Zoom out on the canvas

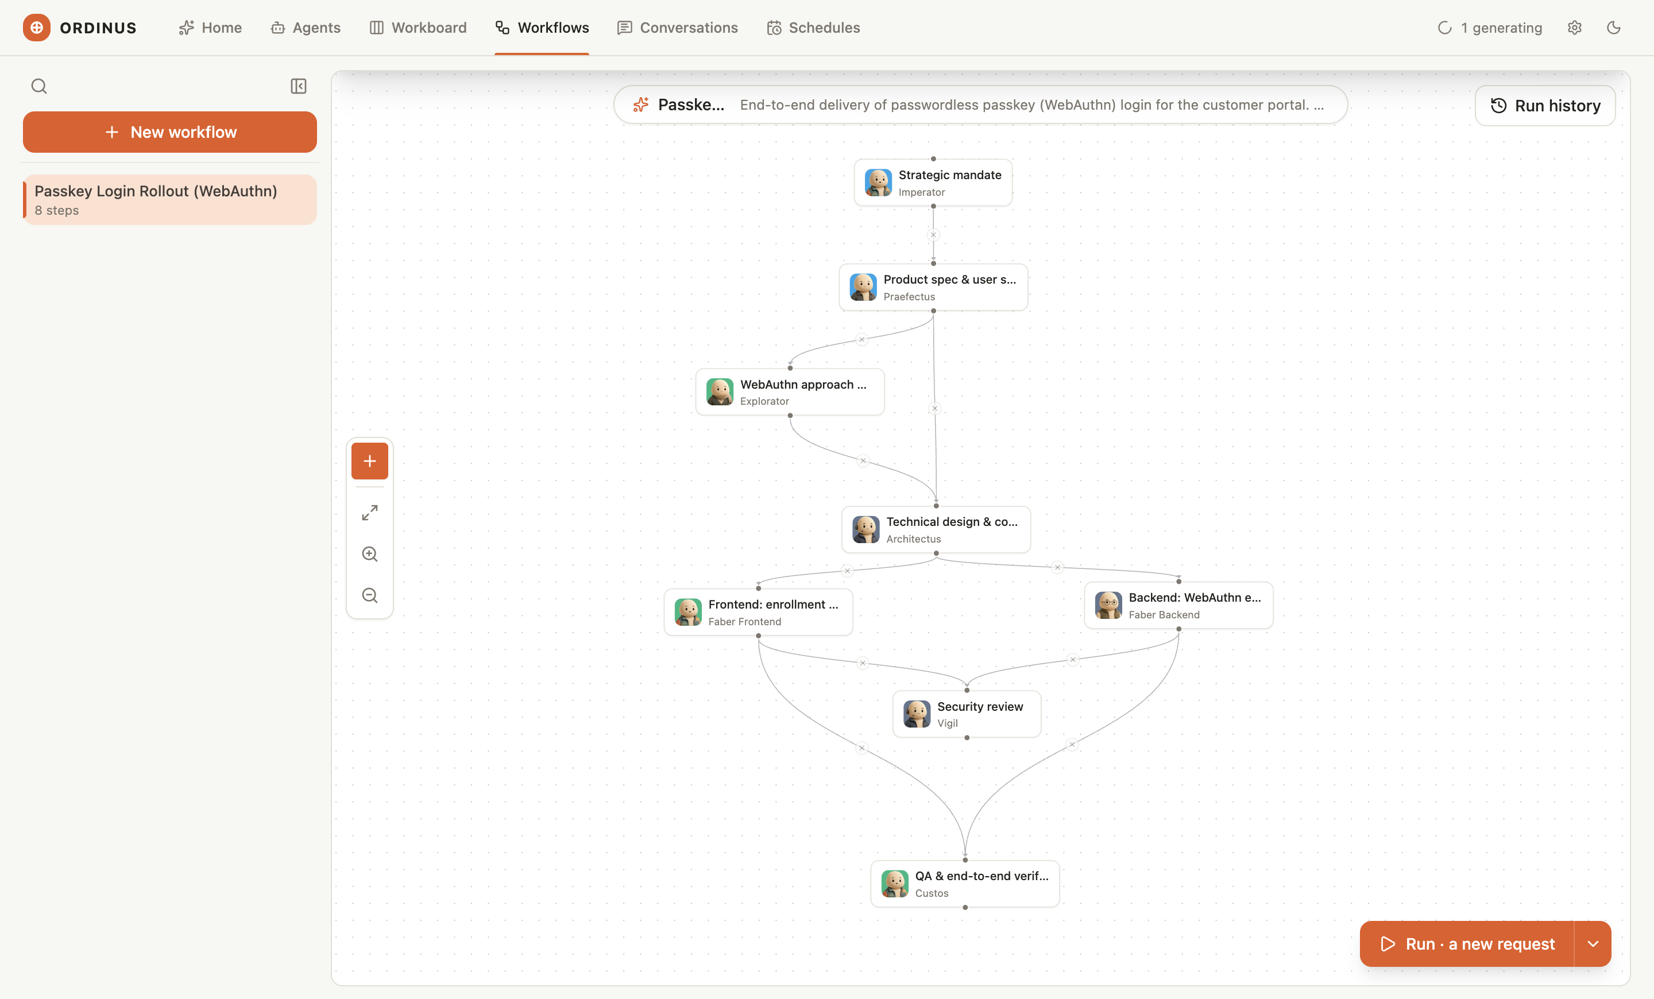coord(370,596)
